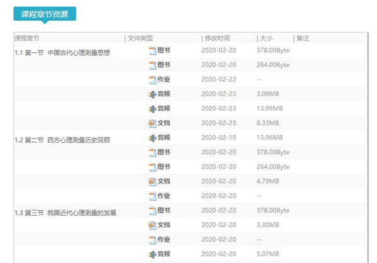The height and width of the screenshot is (263, 377).
Task: Click the 备注 column header
Action: pyautogui.click(x=303, y=38)
